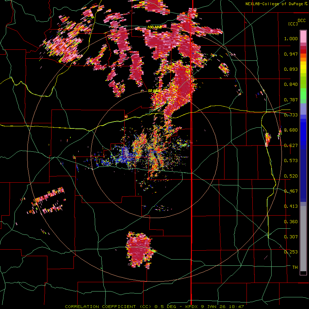The image size is (309, 309).
Task: Click the 0.520 scale label
Action: [291, 176]
